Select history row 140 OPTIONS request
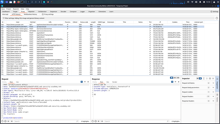This screenshot has height=124, width=220. (x=102, y=31)
